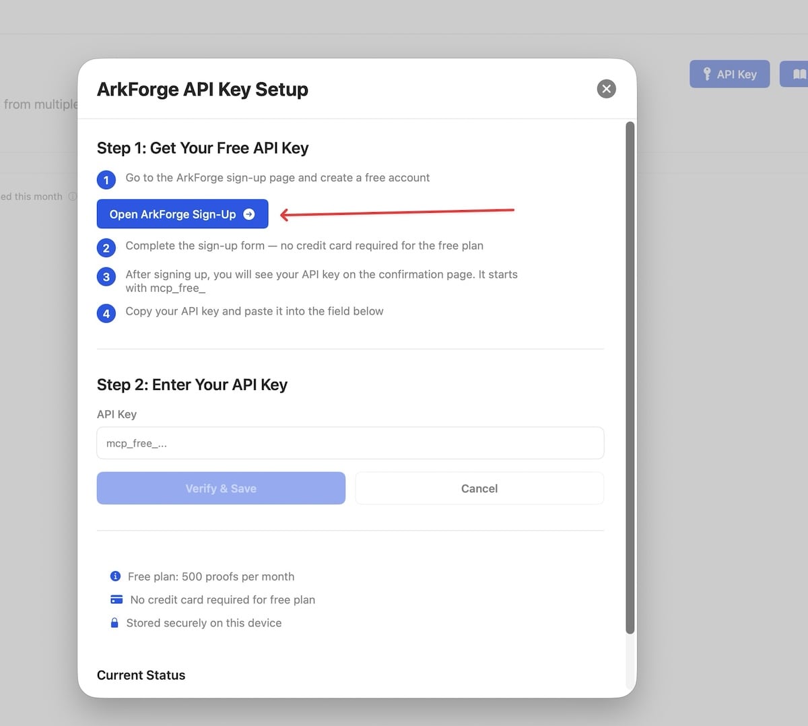Click the step 2 circle marker
Image resolution: width=808 pixels, height=726 pixels.
click(x=106, y=248)
